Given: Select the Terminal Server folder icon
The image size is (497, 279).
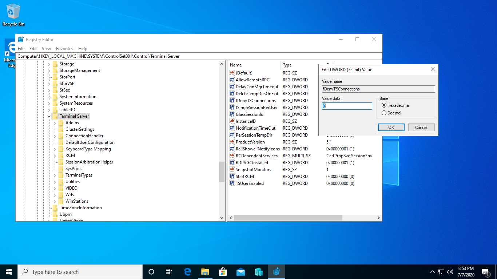Looking at the screenshot, I should click(55, 116).
